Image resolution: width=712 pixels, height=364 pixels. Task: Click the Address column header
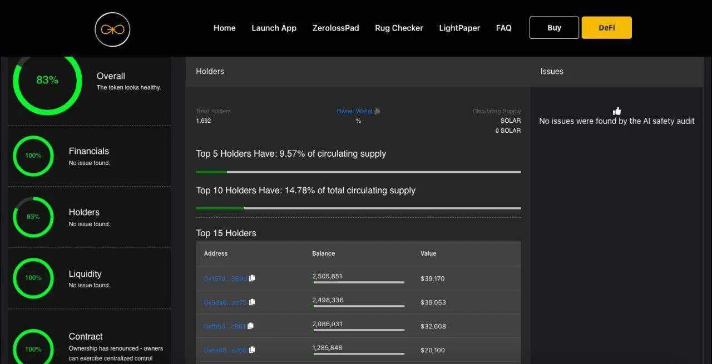tap(216, 253)
